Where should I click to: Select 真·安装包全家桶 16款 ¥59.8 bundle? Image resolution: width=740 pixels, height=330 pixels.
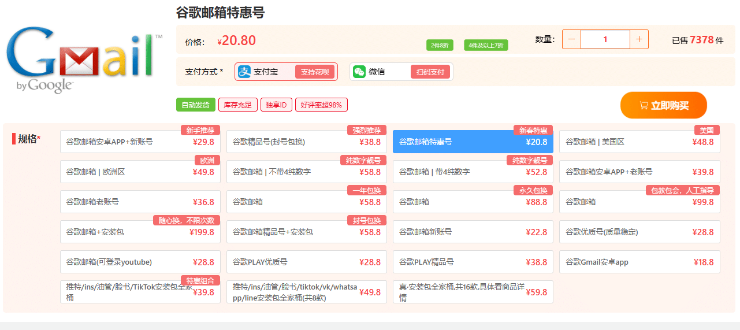(x=473, y=292)
